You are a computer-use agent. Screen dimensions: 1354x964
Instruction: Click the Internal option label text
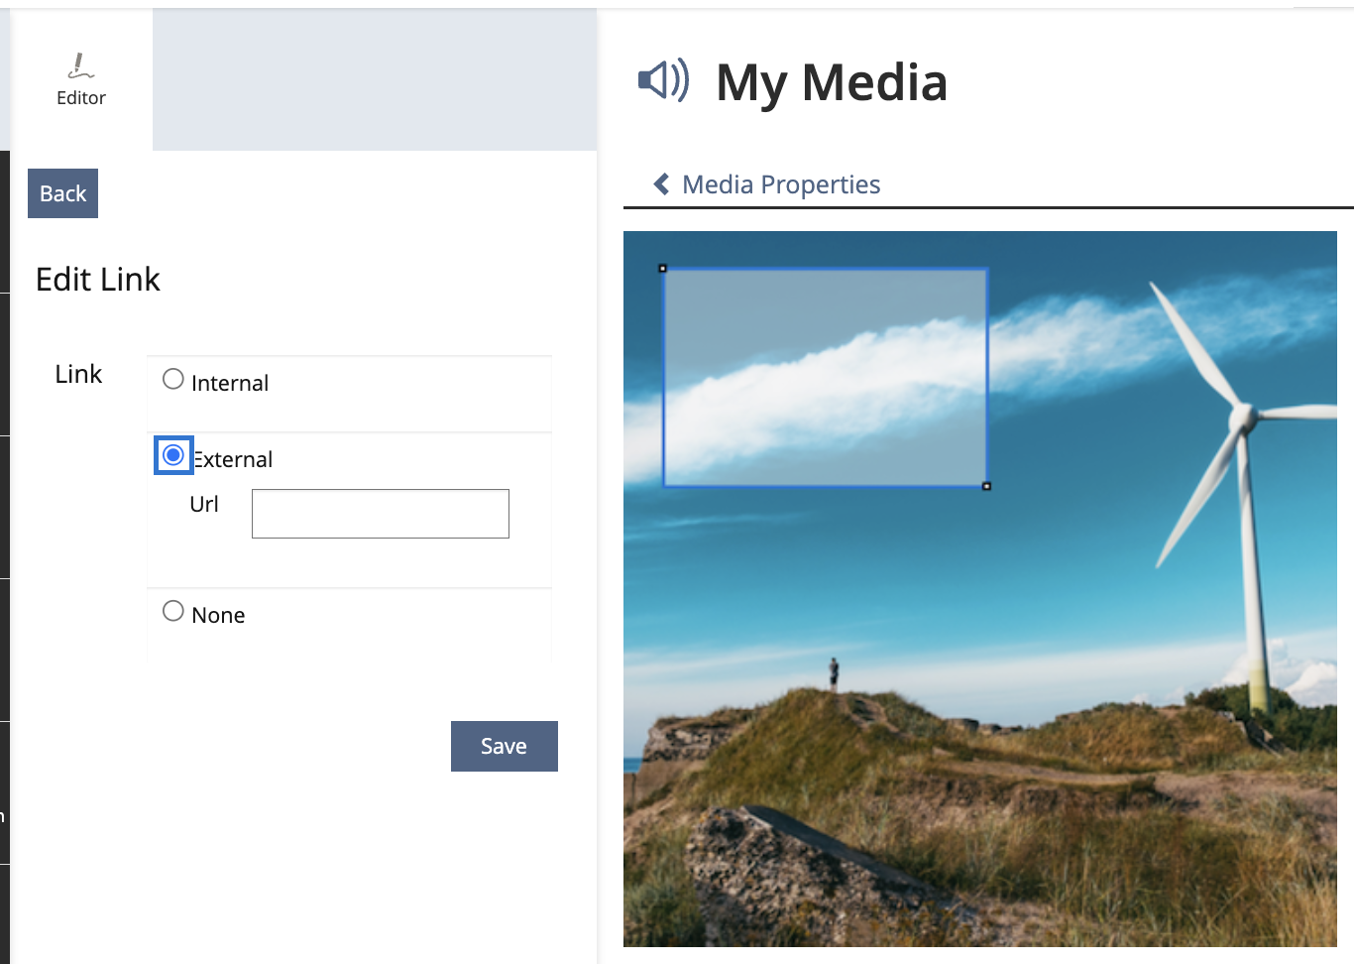click(x=230, y=384)
